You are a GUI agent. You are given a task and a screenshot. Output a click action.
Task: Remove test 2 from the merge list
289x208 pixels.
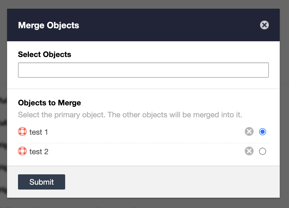(249, 151)
